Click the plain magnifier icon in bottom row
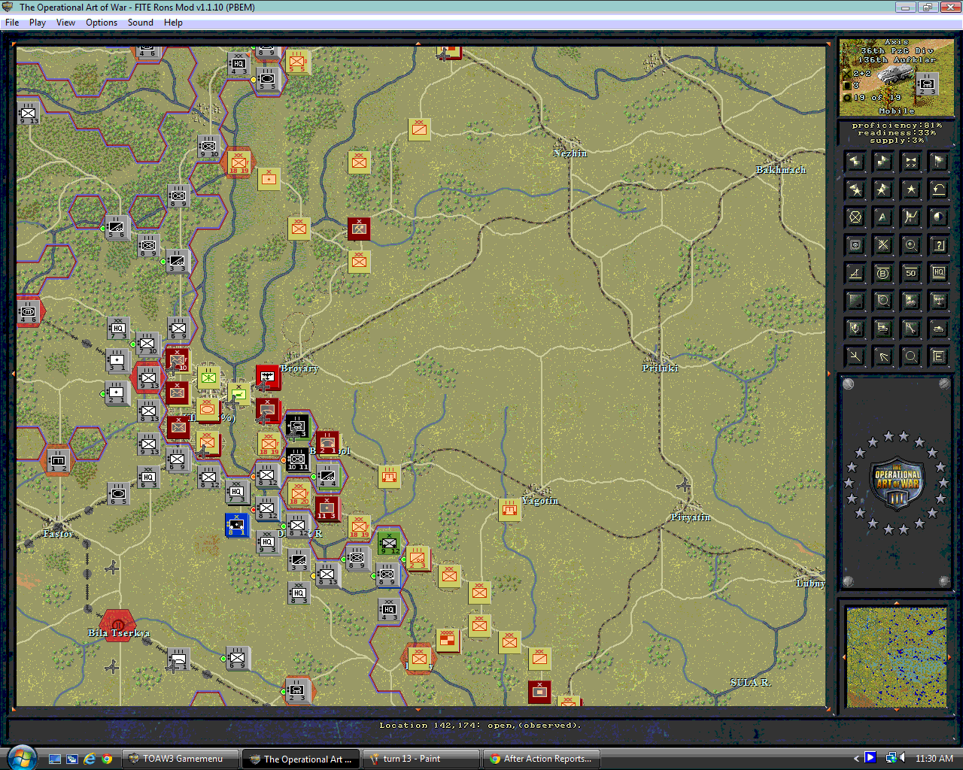Screen dimensions: 963x770 [x=910, y=356]
